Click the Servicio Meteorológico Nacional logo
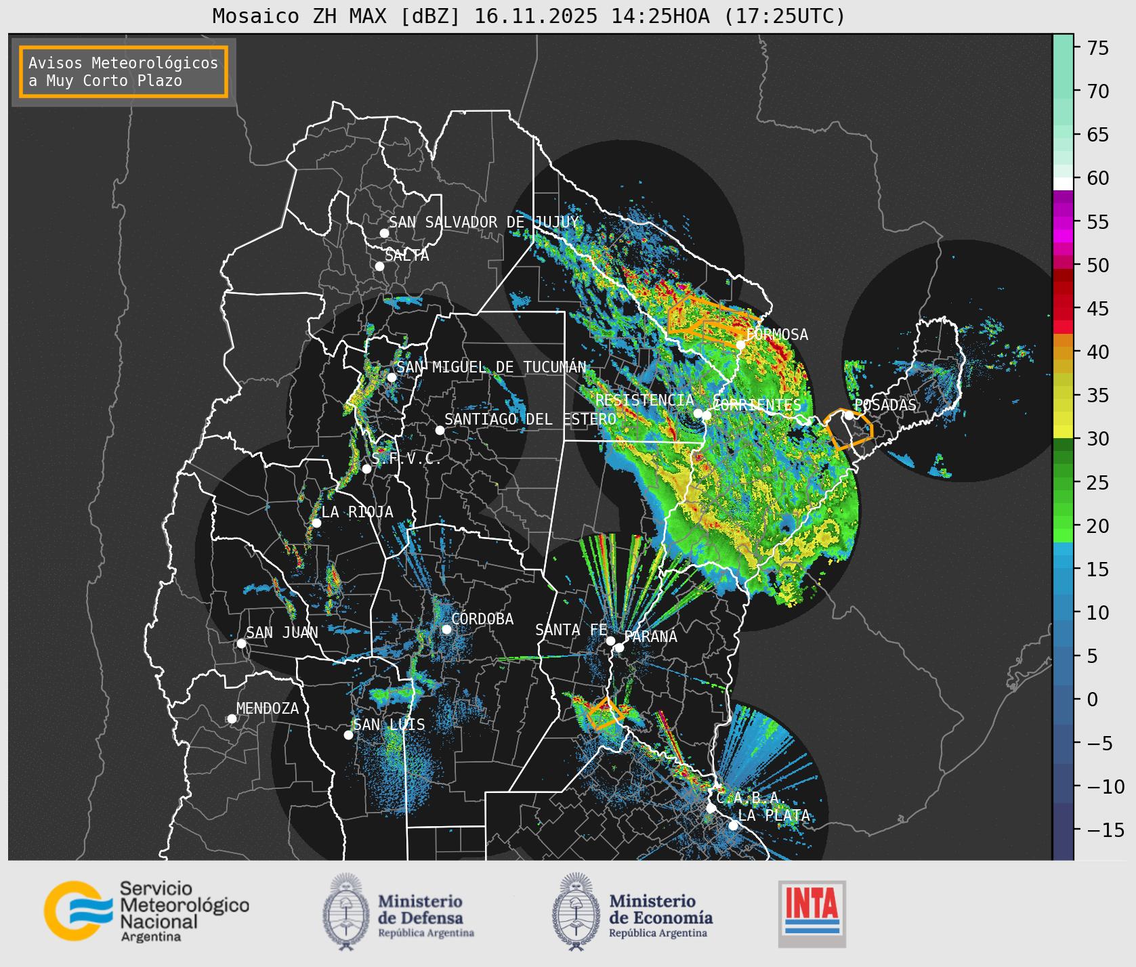1136x967 pixels. 147,911
